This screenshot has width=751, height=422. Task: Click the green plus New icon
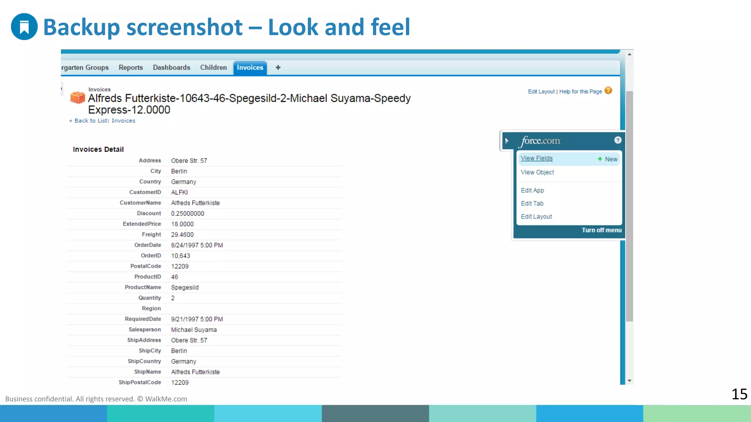click(x=600, y=159)
